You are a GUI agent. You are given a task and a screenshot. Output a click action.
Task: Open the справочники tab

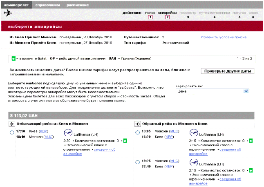[x=47, y=5]
